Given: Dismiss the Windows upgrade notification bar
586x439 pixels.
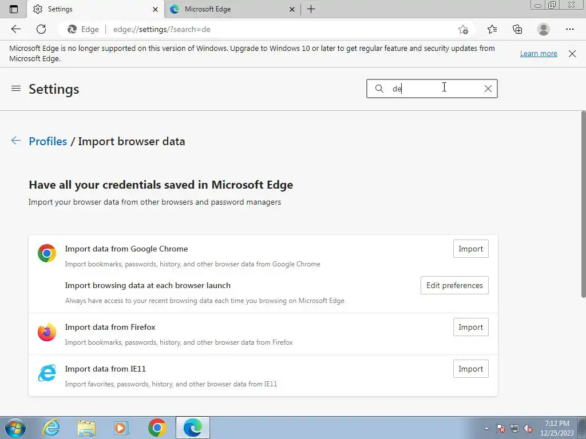Looking at the screenshot, I should pos(572,53).
